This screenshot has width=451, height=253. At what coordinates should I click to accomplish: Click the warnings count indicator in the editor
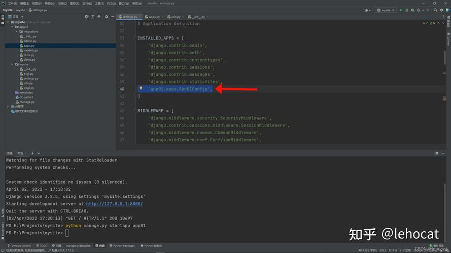click(425, 23)
